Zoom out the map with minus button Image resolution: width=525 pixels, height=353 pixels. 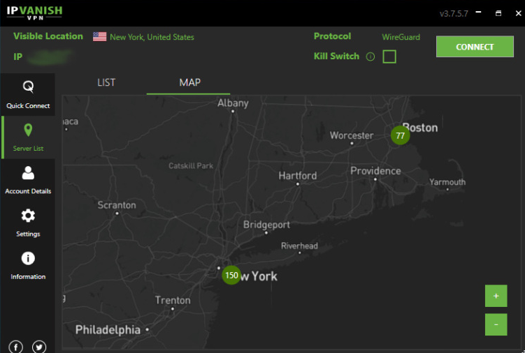pyautogui.click(x=496, y=324)
